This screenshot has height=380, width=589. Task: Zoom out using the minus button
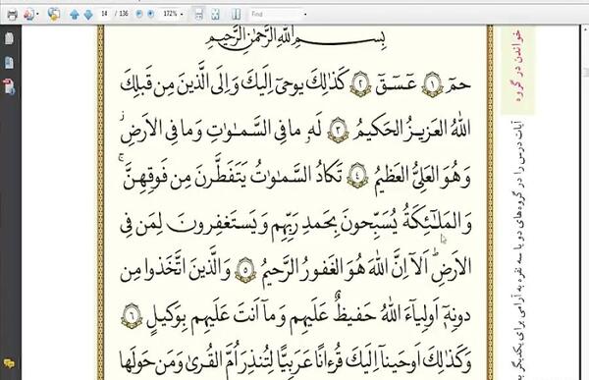tap(139, 14)
